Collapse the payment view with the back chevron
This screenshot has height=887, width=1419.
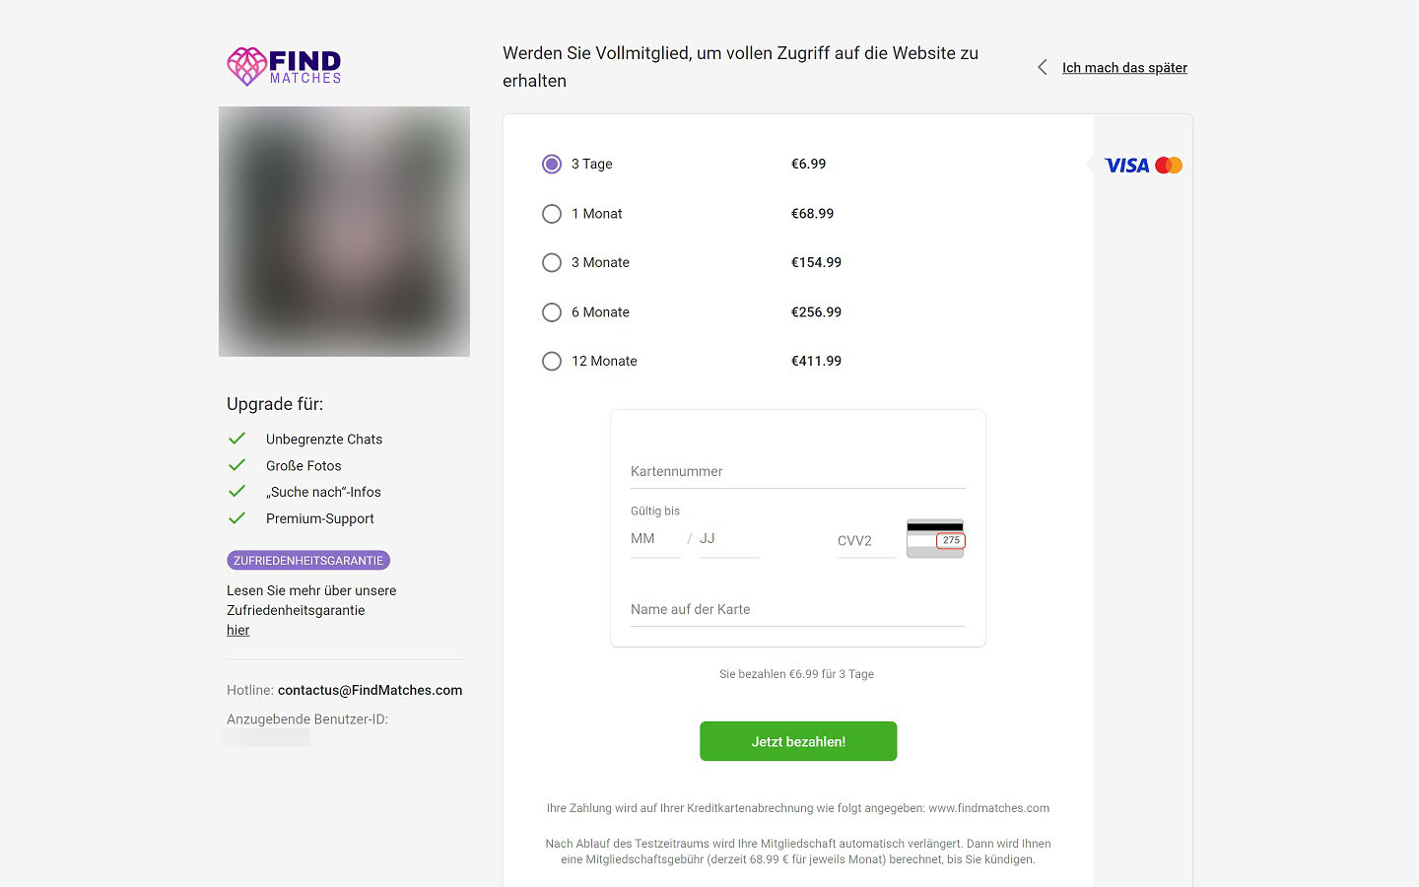click(1042, 67)
